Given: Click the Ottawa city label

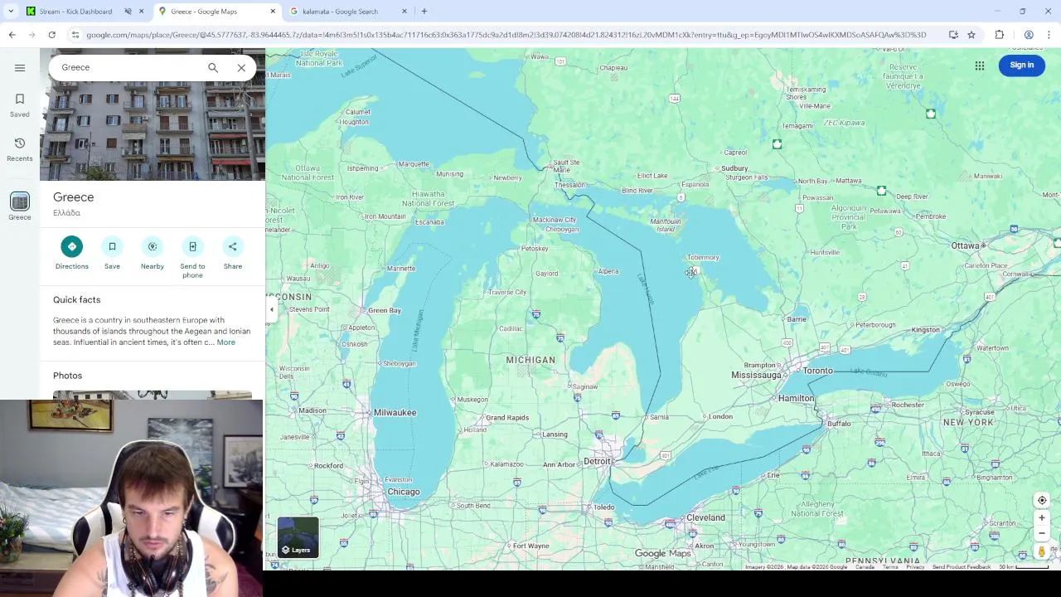Looking at the screenshot, I should click(965, 245).
